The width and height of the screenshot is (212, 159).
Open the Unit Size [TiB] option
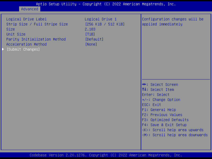pos(90,34)
